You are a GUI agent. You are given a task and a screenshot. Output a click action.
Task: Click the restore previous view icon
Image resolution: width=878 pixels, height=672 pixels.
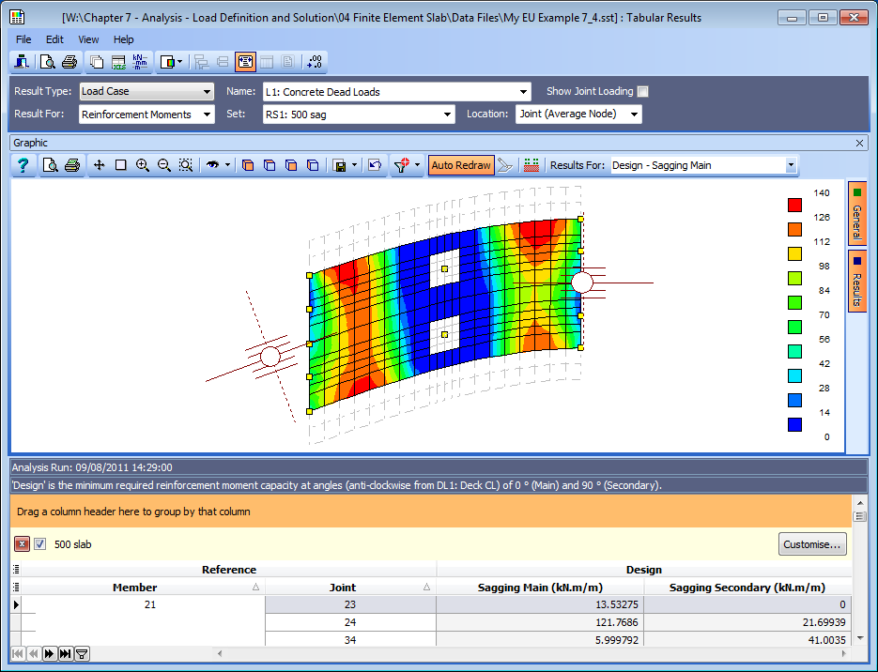click(375, 165)
